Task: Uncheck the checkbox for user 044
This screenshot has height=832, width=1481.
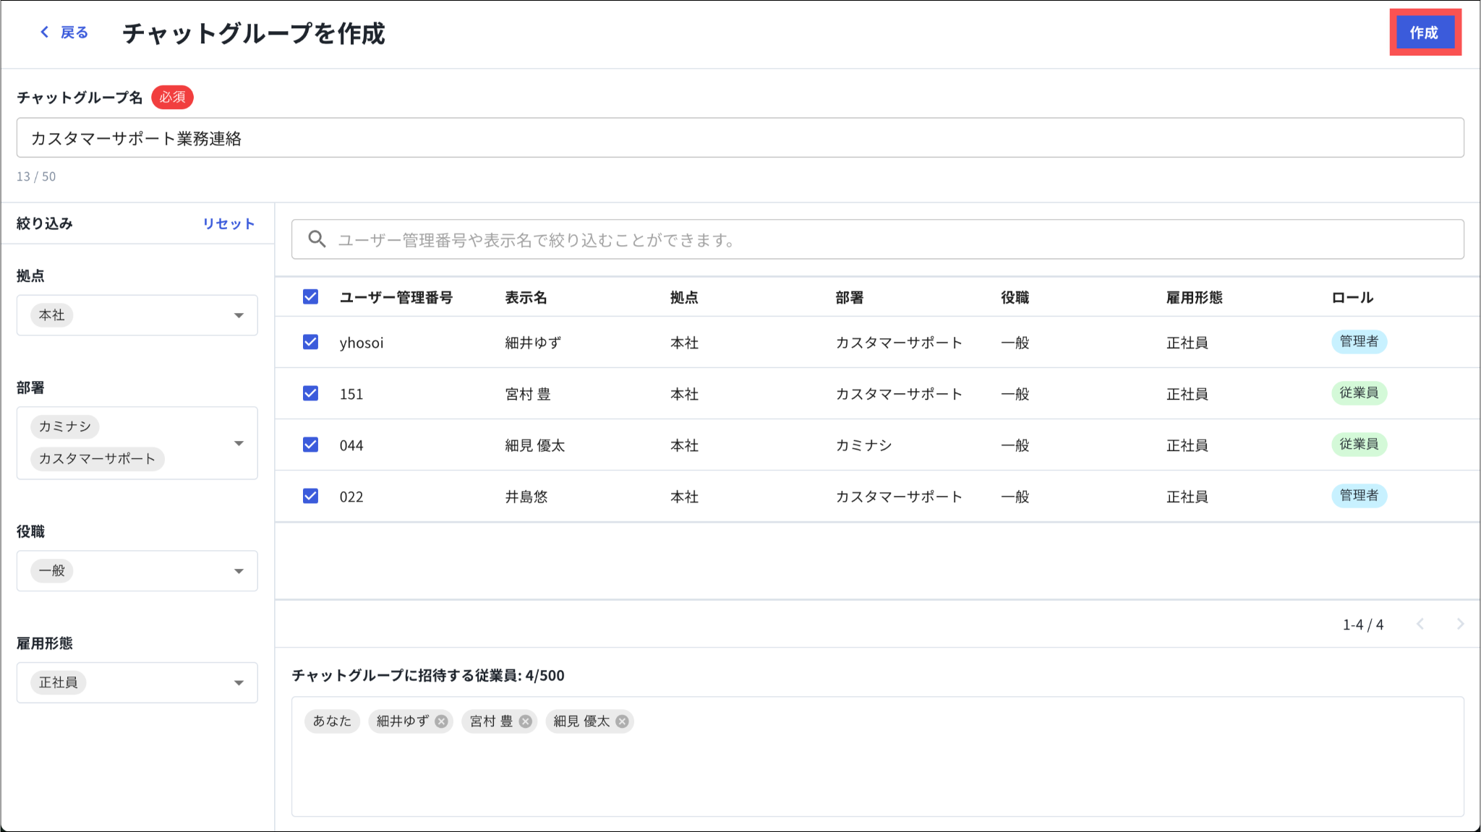Action: point(310,445)
